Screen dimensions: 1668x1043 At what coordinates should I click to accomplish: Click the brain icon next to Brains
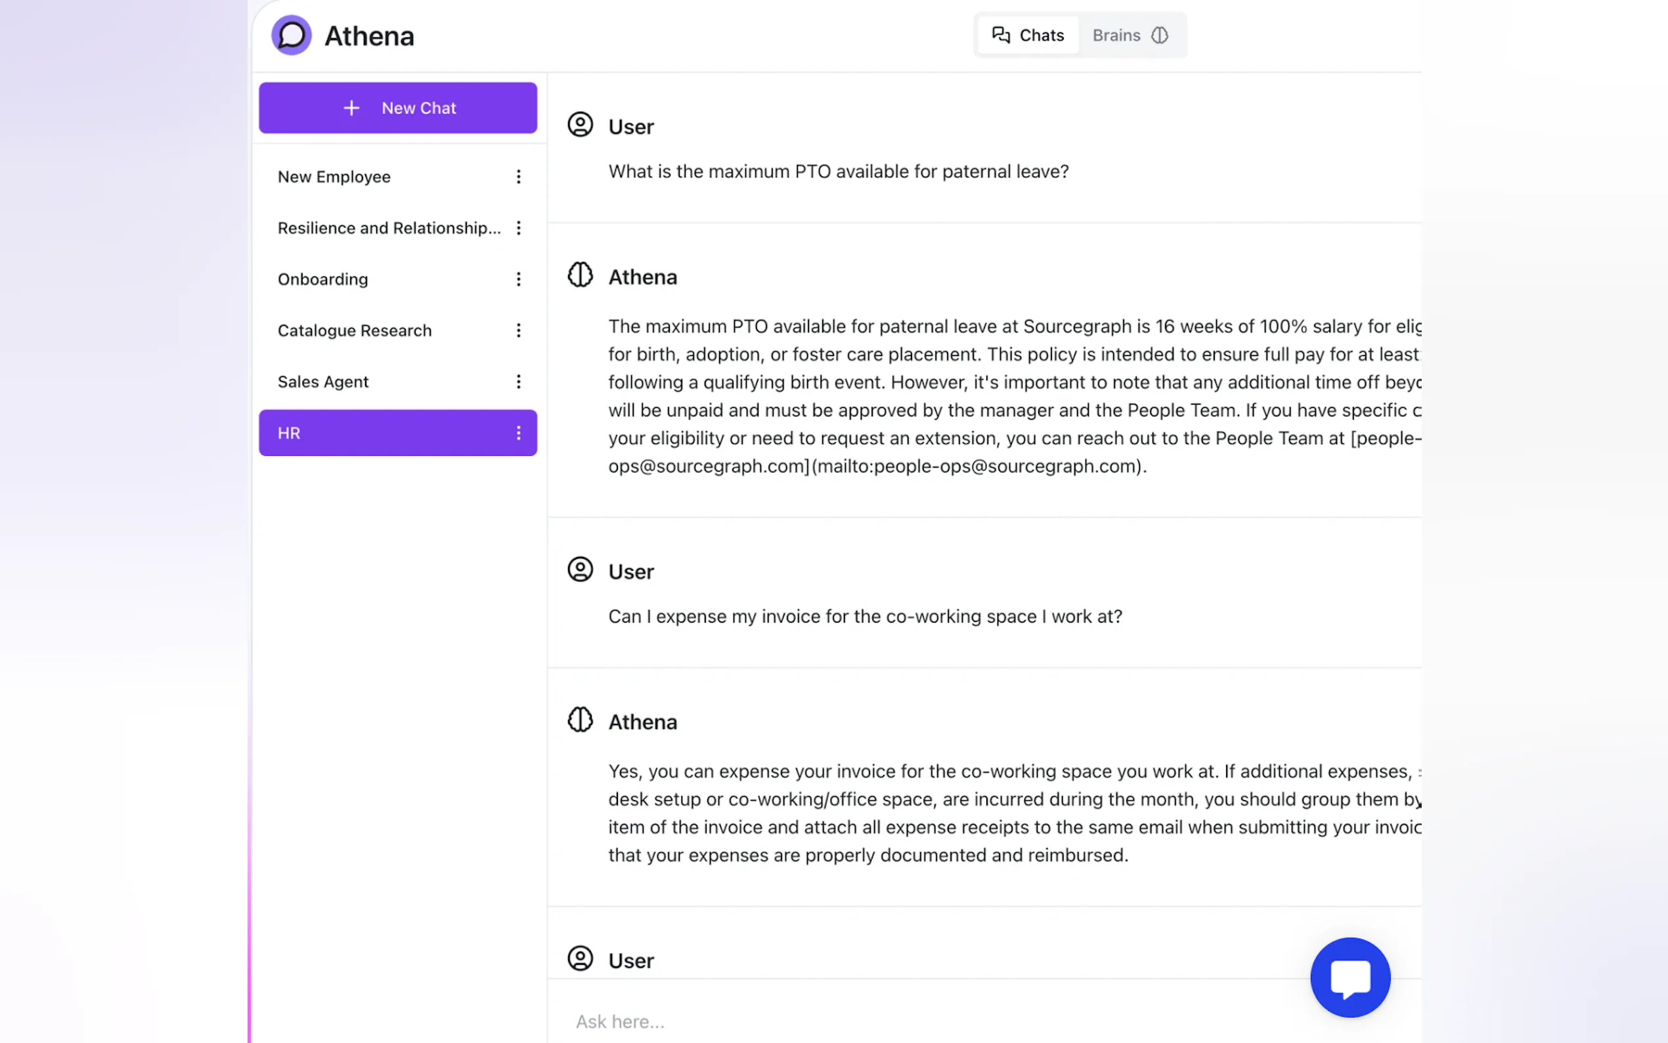click(x=1160, y=35)
